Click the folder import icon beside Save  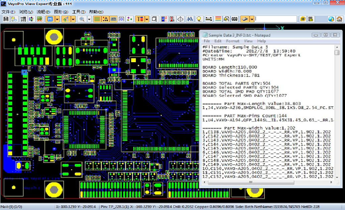14,19
